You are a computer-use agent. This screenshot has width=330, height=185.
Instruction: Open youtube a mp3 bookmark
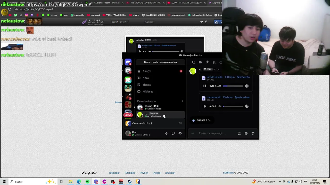coord(176,15)
